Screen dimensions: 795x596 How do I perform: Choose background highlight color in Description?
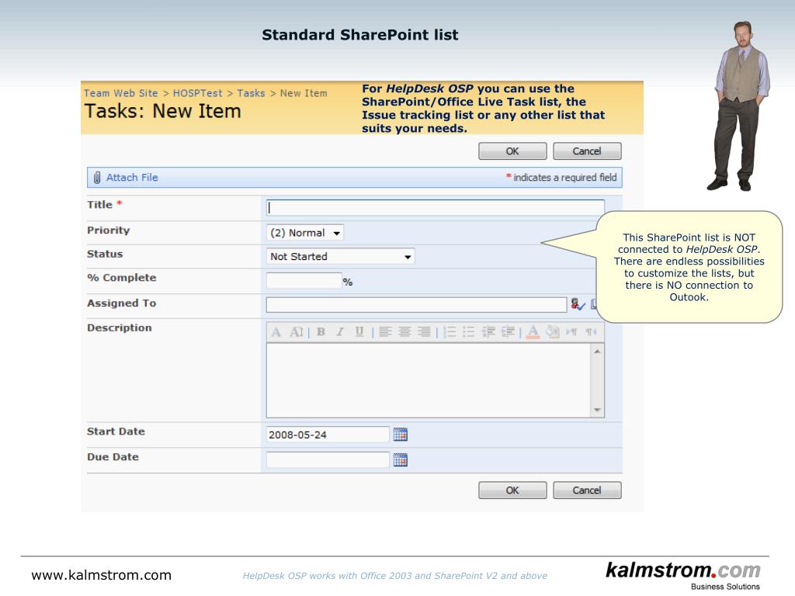coord(552,332)
